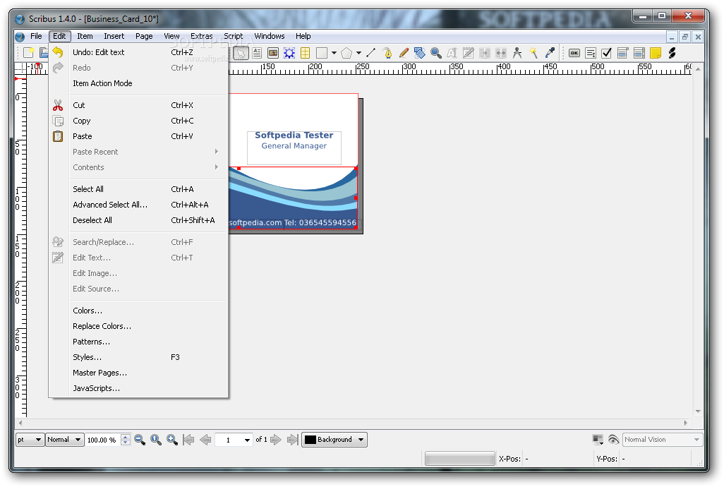Click the zoom to 100% magnifier icon

point(156,440)
